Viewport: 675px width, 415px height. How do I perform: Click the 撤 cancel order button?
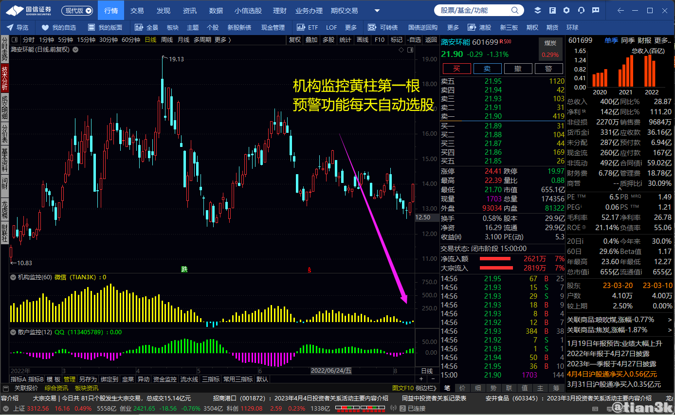(518, 69)
